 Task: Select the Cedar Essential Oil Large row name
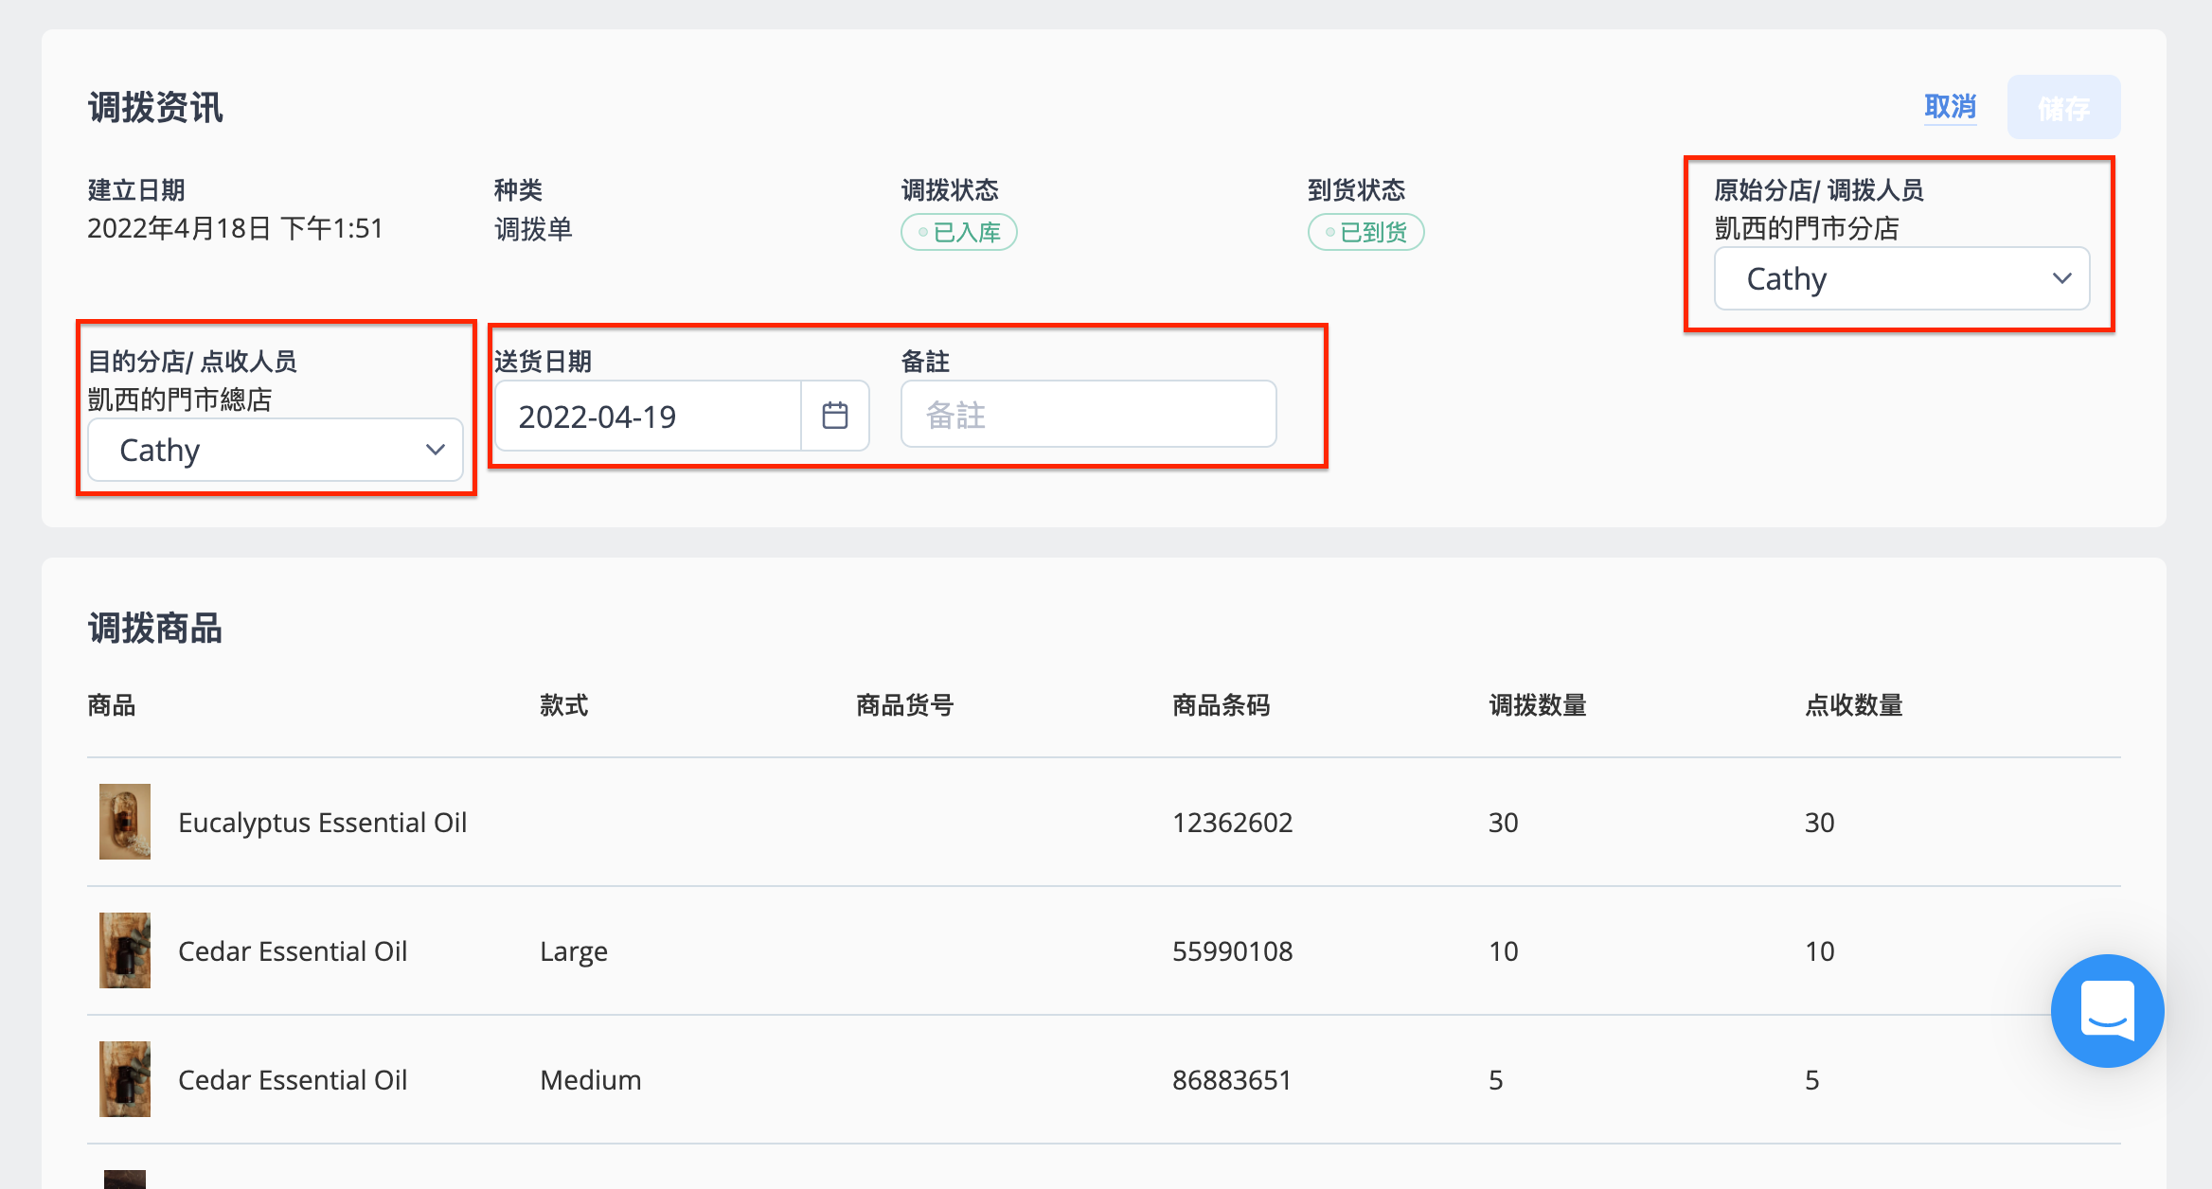[x=293, y=950]
